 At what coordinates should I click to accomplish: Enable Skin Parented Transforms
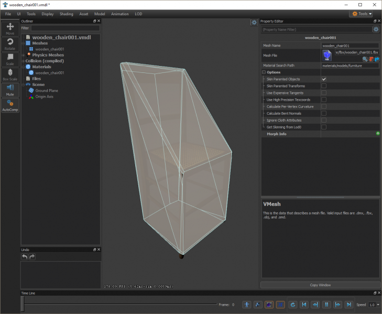[x=324, y=86]
